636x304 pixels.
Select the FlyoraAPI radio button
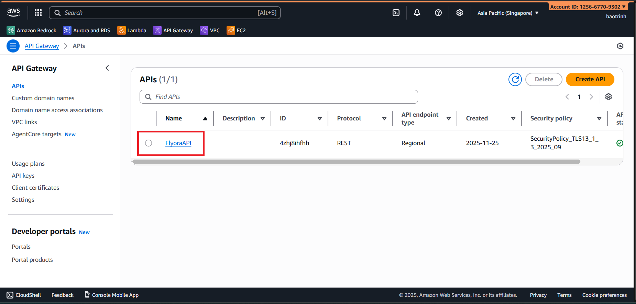click(x=149, y=143)
